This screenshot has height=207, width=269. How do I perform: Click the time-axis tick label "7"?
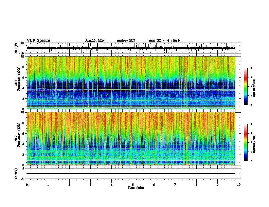point(175,185)
